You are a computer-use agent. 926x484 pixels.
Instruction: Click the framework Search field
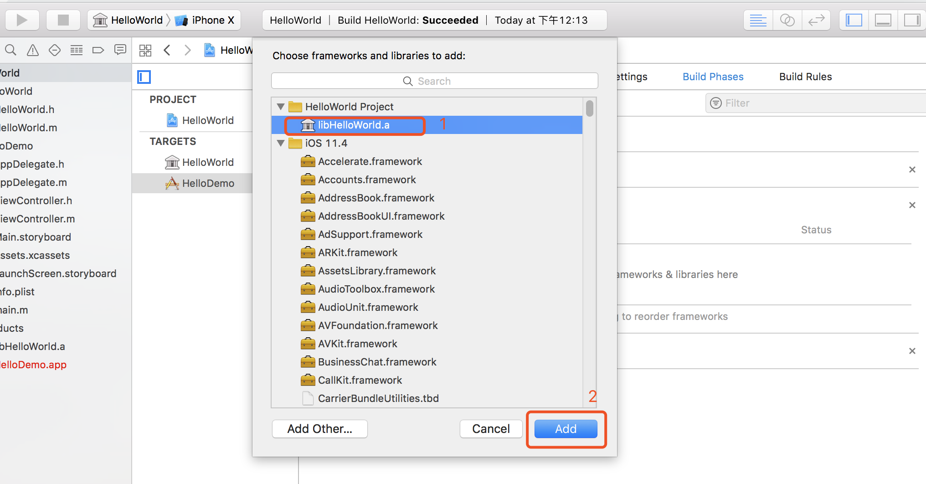[434, 81]
